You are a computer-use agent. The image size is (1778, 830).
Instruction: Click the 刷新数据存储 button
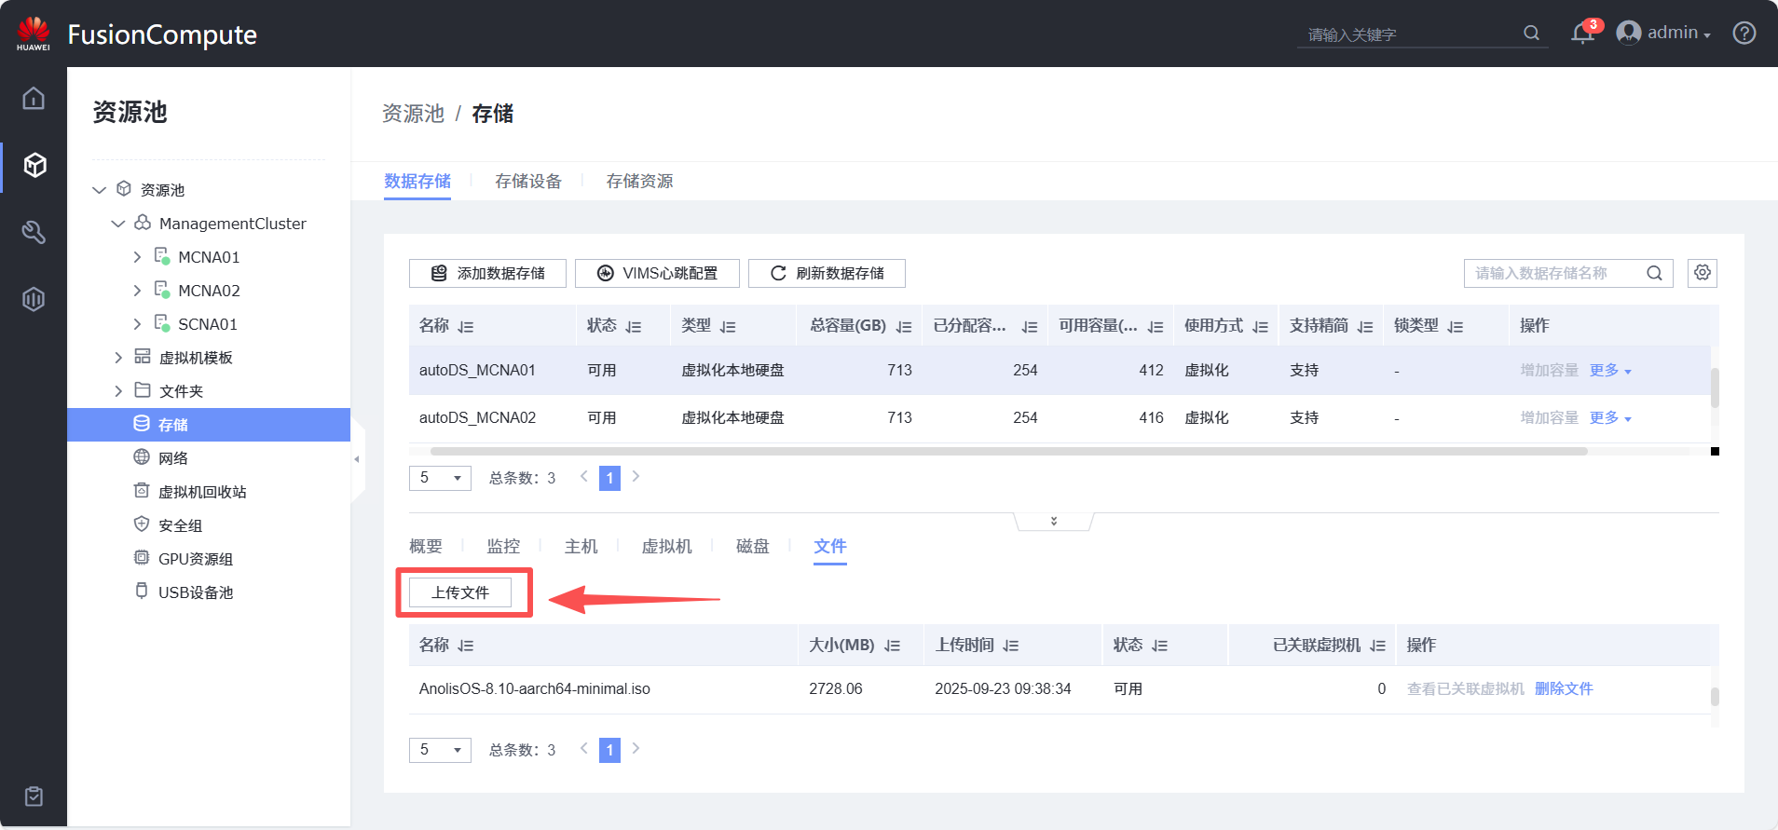click(x=827, y=273)
